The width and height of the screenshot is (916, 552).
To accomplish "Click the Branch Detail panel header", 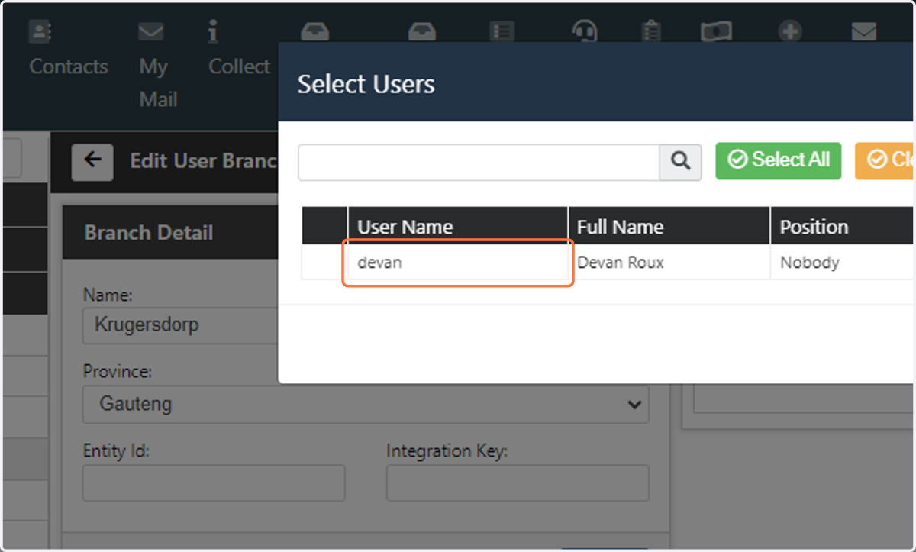I will coord(171,232).
